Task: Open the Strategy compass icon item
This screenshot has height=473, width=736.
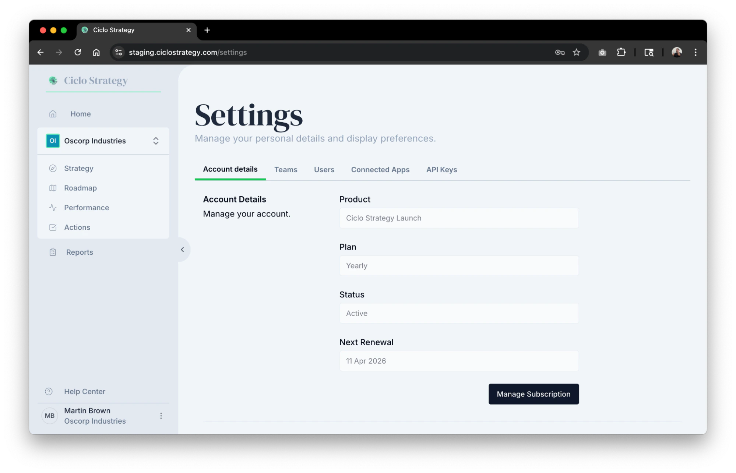Action: click(x=53, y=168)
